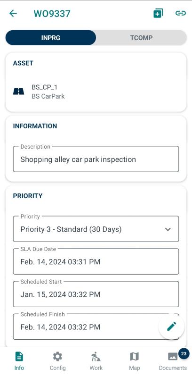The height and width of the screenshot is (377, 192).
Task: Open the Work digger tab
Action: pos(96,361)
